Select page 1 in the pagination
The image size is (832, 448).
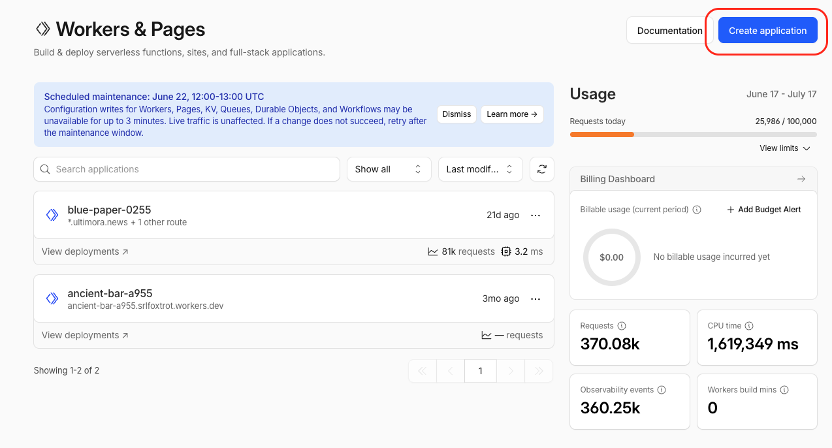pyautogui.click(x=481, y=371)
